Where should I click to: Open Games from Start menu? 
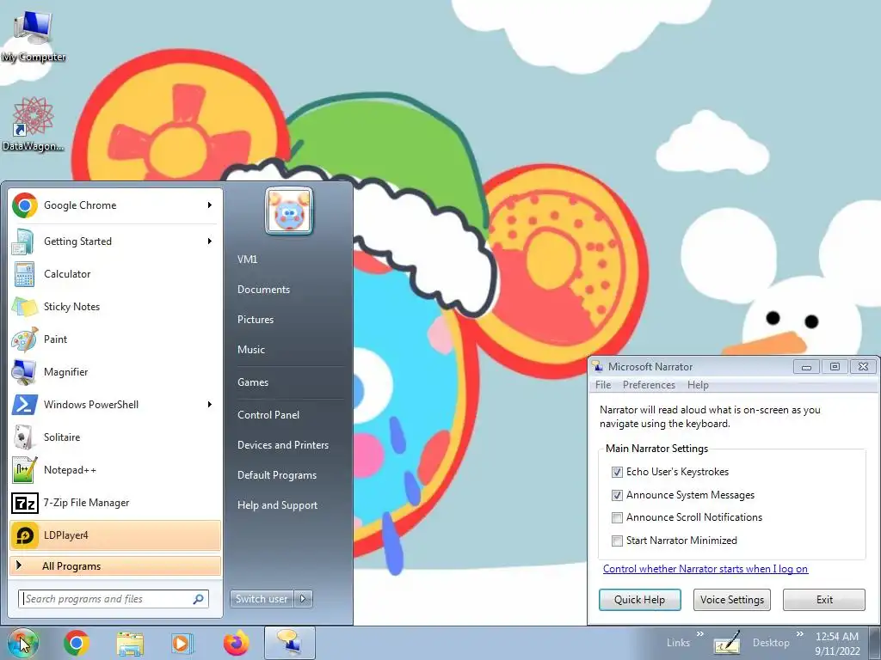pyautogui.click(x=253, y=382)
